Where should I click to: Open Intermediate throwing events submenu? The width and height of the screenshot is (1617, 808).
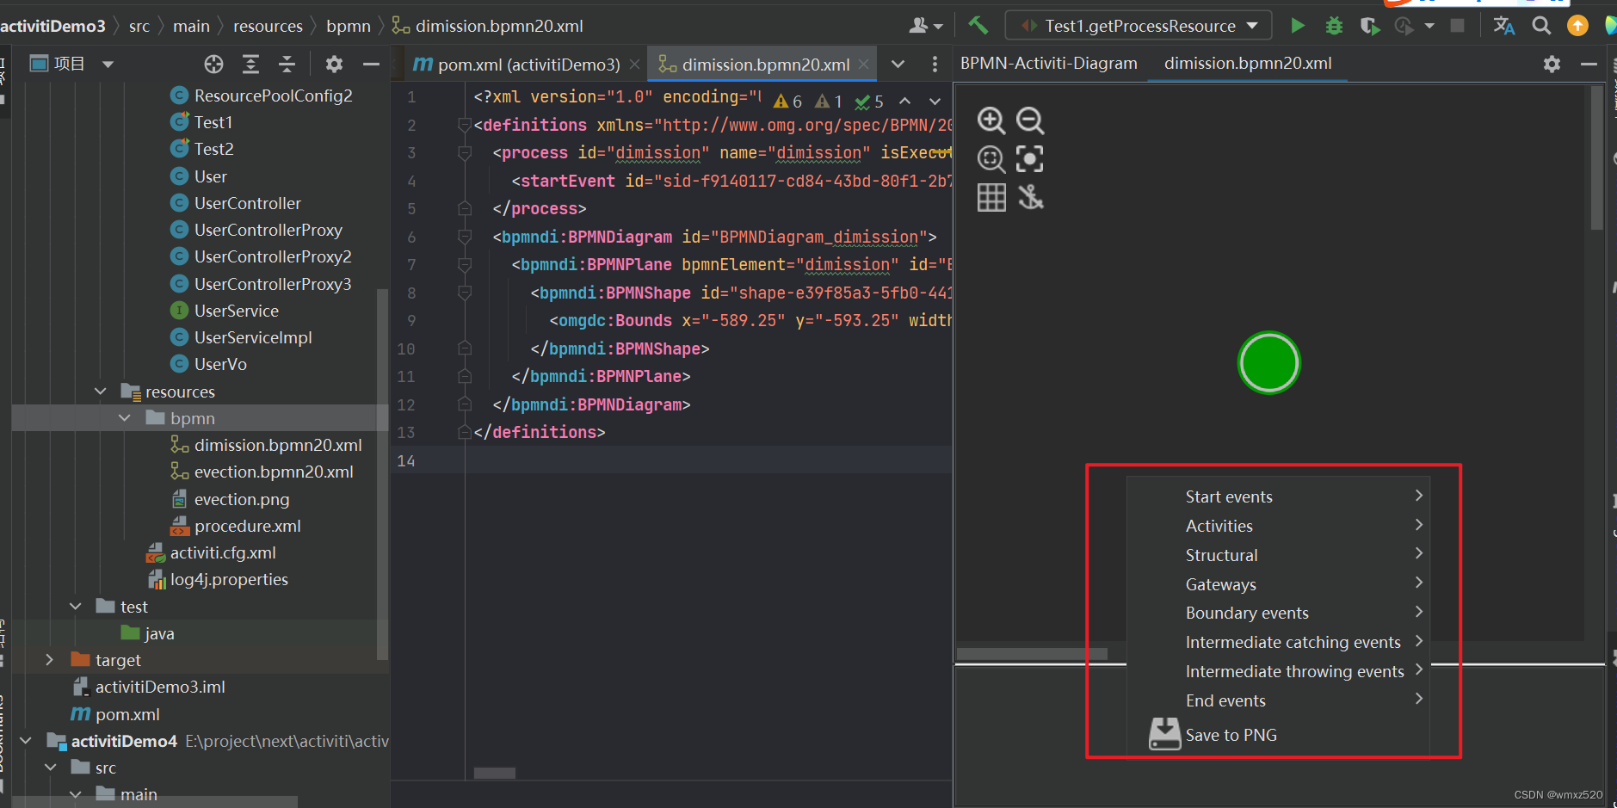coord(1278,671)
